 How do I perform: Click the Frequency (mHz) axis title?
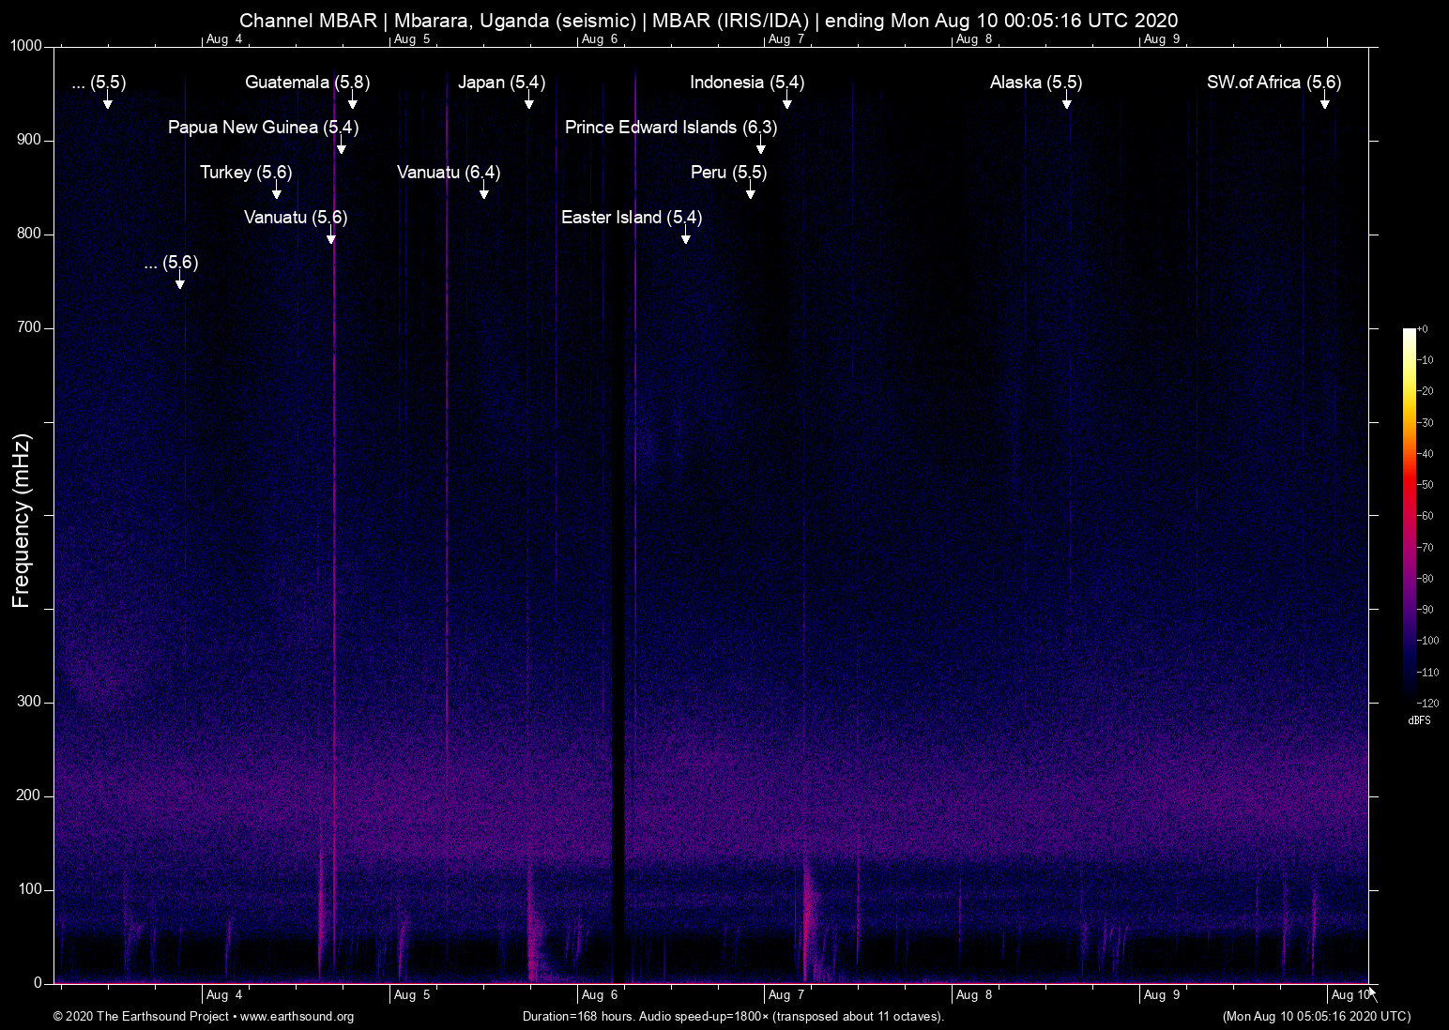(x=21, y=521)
